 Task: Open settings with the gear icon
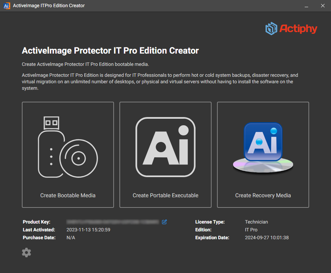pos(26,253)
